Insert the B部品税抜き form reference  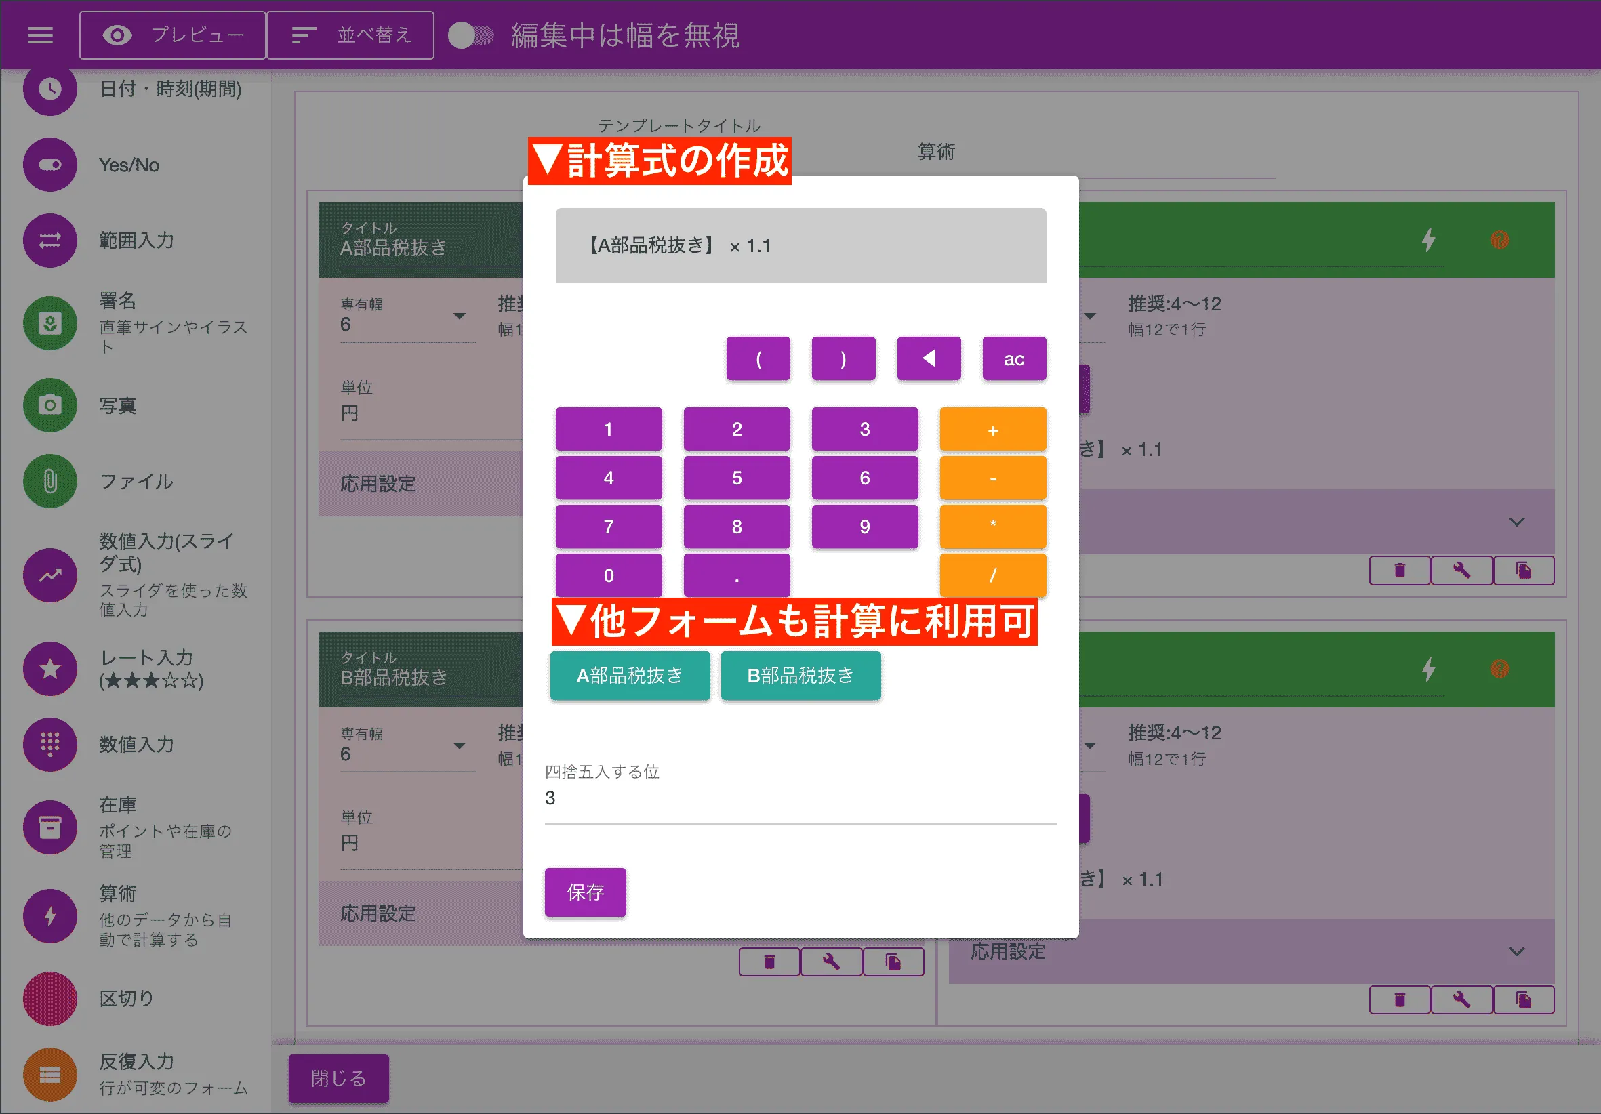(x=800, y=675)
